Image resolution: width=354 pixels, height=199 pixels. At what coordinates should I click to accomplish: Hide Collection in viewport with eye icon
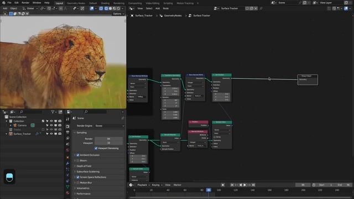pyautogui.click(x=51, y=121)
